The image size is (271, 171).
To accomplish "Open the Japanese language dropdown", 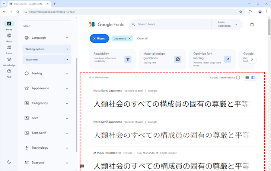I will pos(47,59).
